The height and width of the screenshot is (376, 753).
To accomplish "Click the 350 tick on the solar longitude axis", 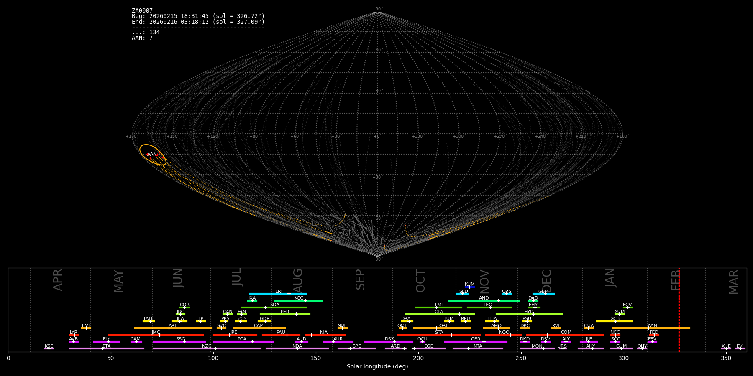I will [726, 358].
